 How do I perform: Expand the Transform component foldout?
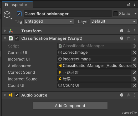(x=5, y=31)
